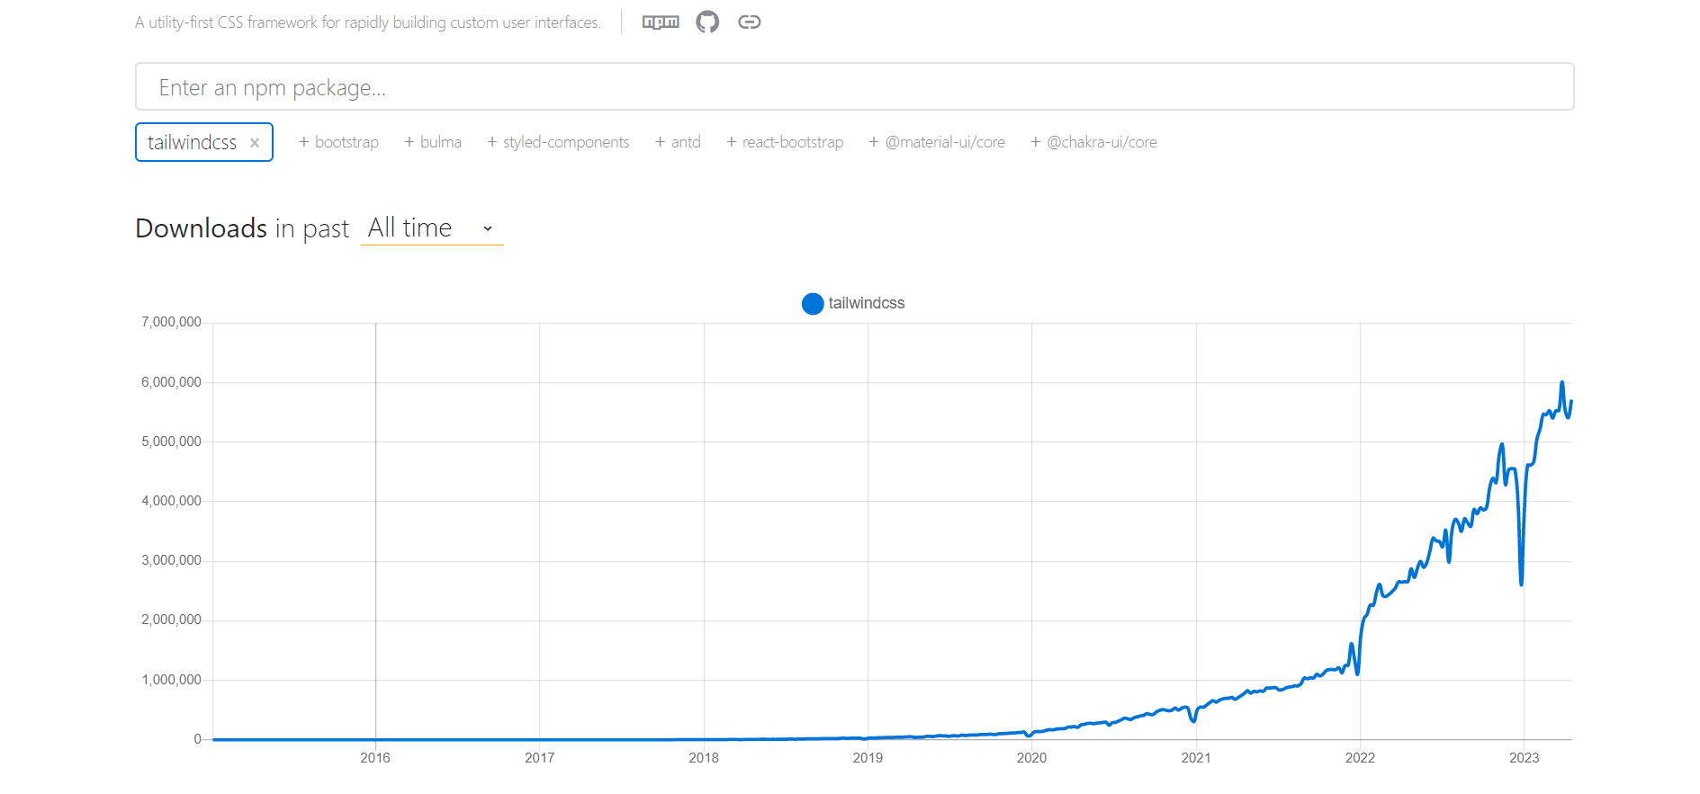Image resolution: width=1700 pixels, height=794 pixels.
Task: Open the homepage link chain icon
Action: (x=750, y=22)
